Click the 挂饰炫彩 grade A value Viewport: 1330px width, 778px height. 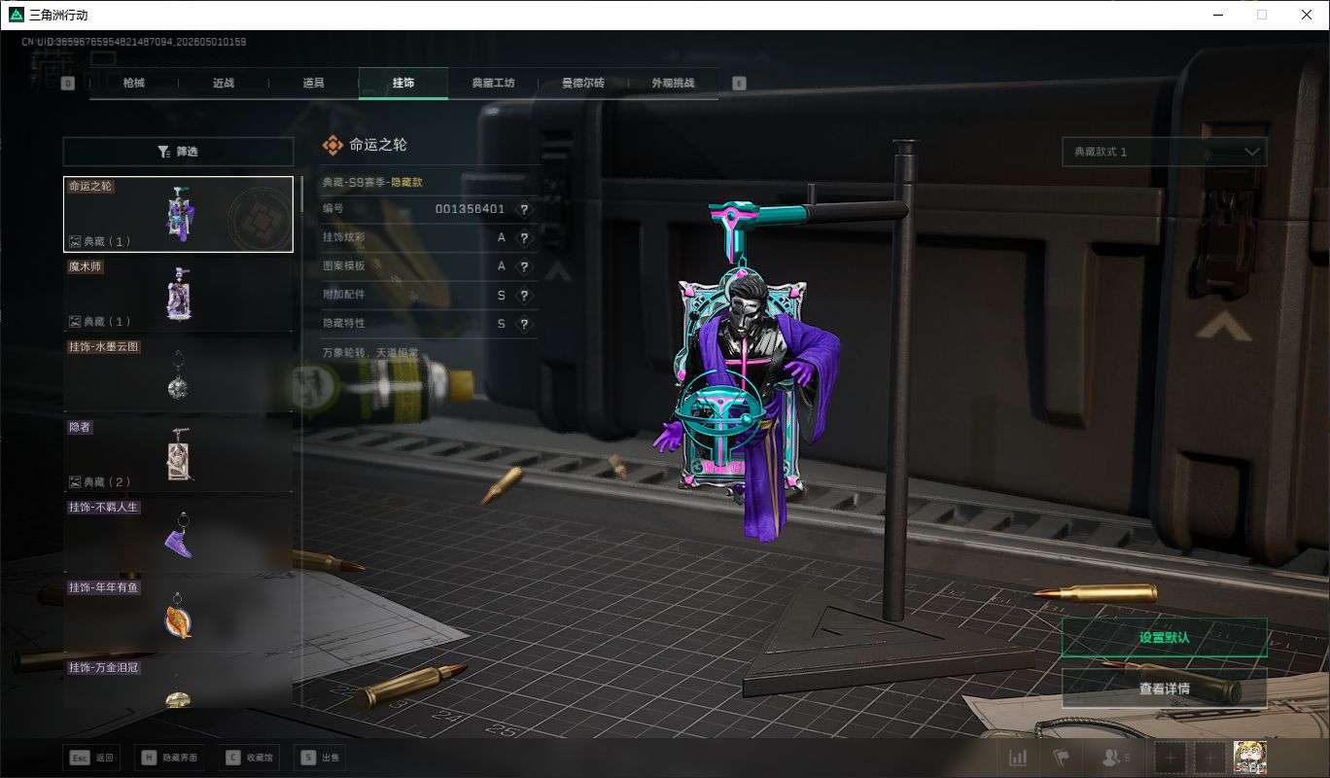502,238
